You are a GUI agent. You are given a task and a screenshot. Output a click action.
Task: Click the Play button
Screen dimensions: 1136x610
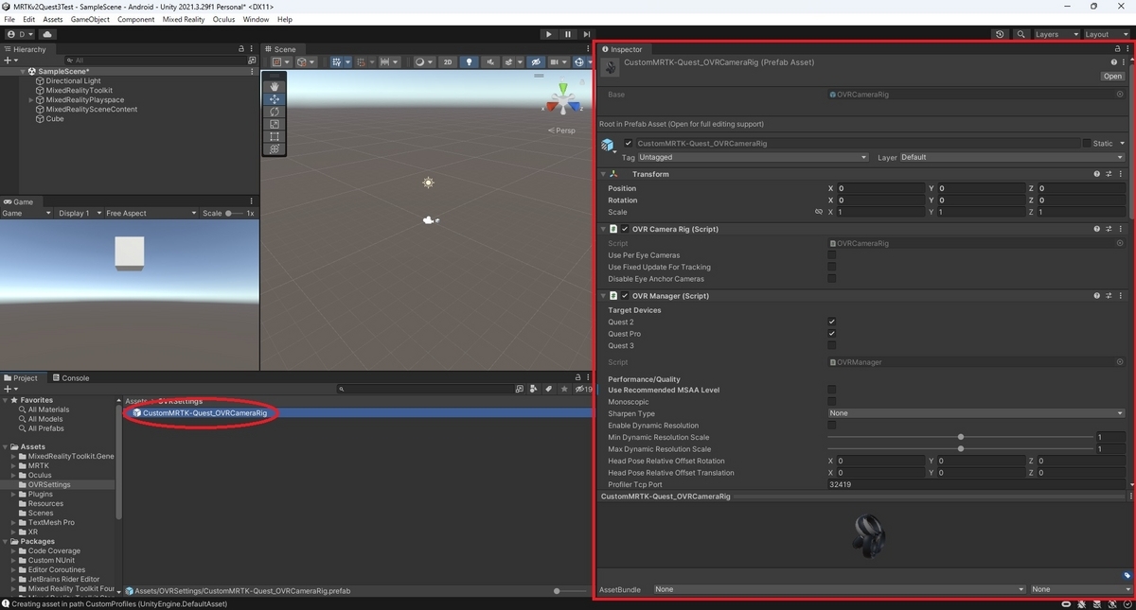click(x=548, y=34)
